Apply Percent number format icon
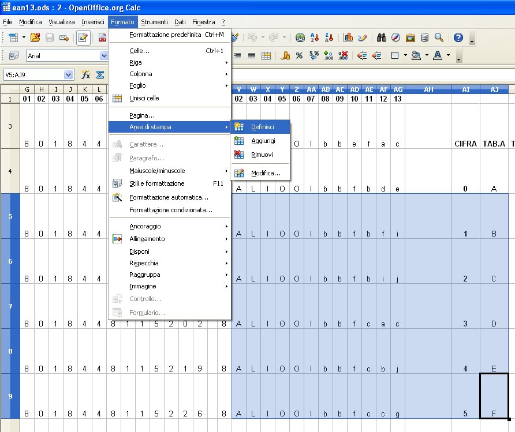The width and height of the screenshot is (515, 432). 299,55
